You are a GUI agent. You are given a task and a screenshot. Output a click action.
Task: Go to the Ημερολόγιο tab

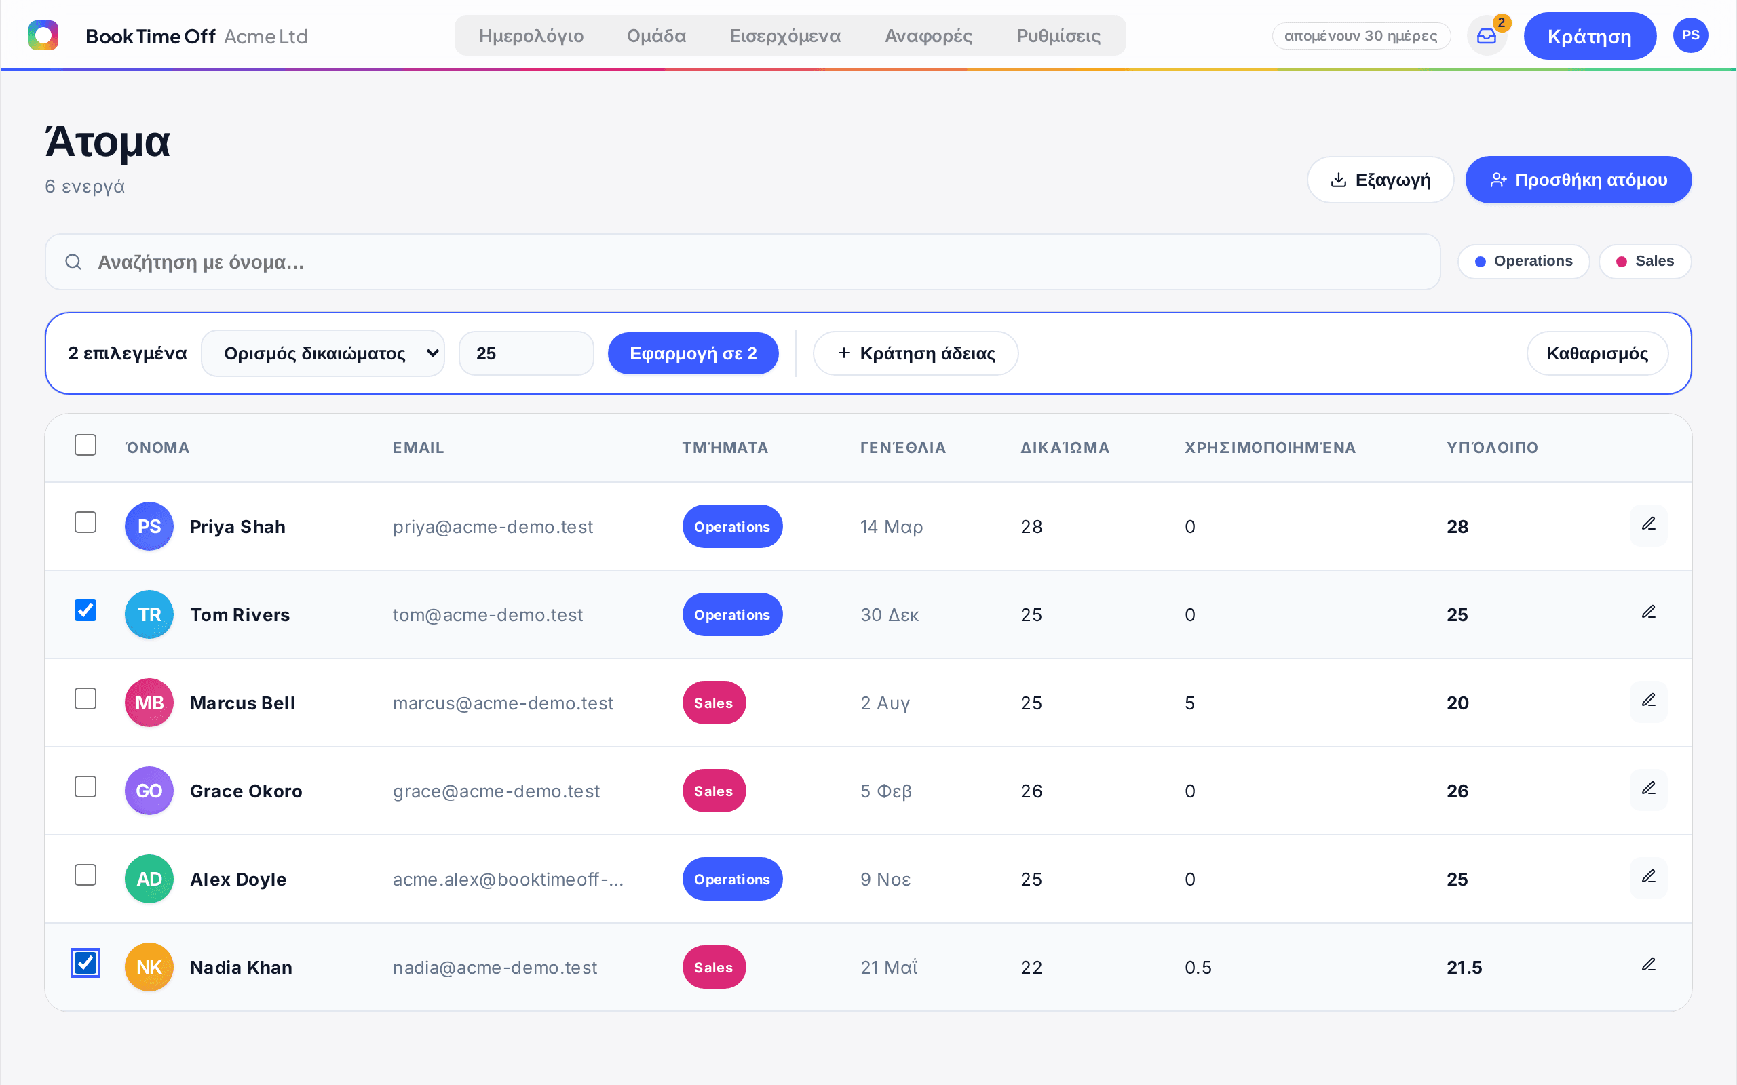[531, 36]
